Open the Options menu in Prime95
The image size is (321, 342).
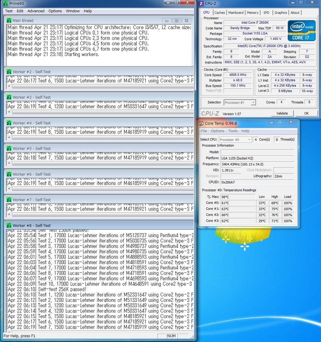[x=55, y=11]
